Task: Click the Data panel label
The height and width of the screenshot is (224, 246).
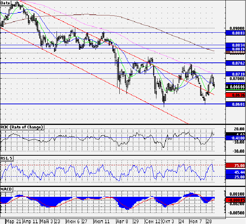Action: click(6, 3)
